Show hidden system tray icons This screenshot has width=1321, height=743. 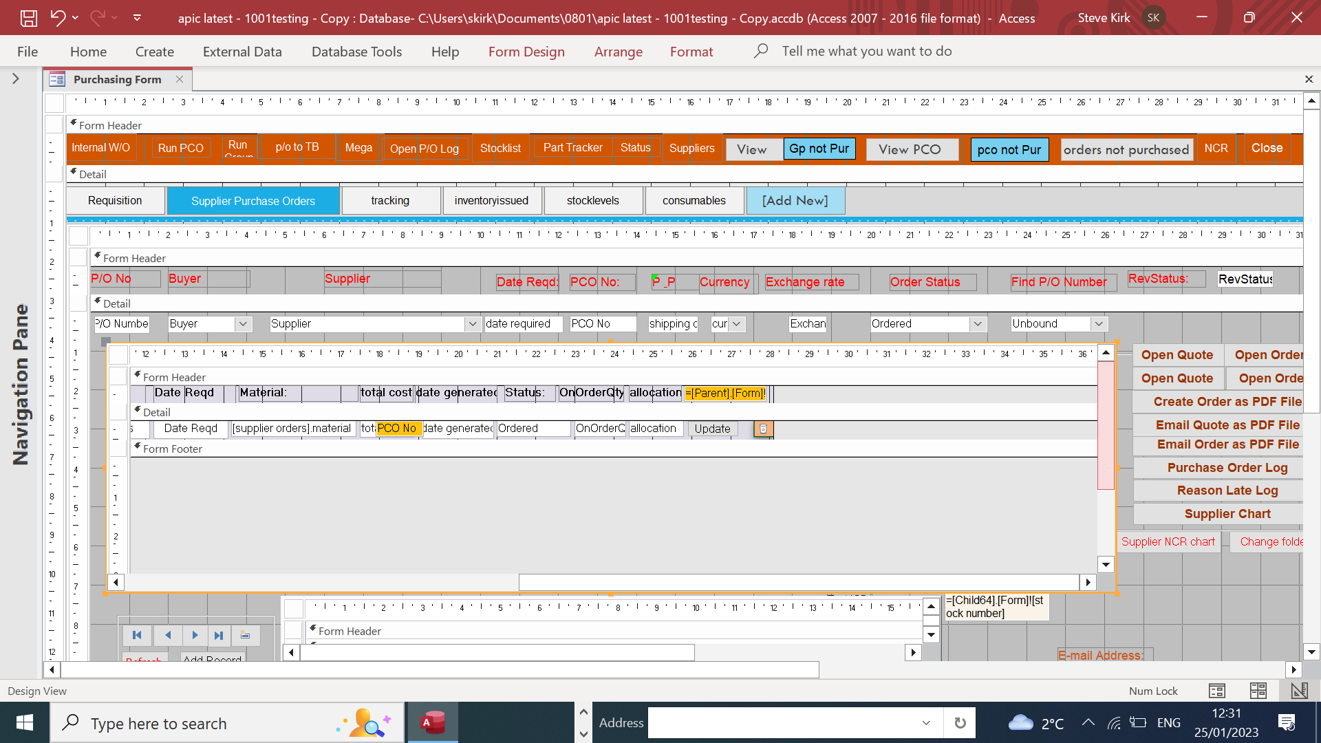[x=1088, y=722]
